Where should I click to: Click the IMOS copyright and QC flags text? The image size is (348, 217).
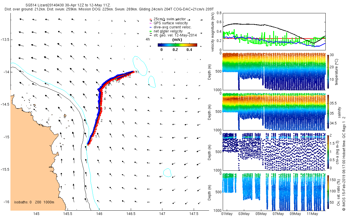(x=343, y=163)
